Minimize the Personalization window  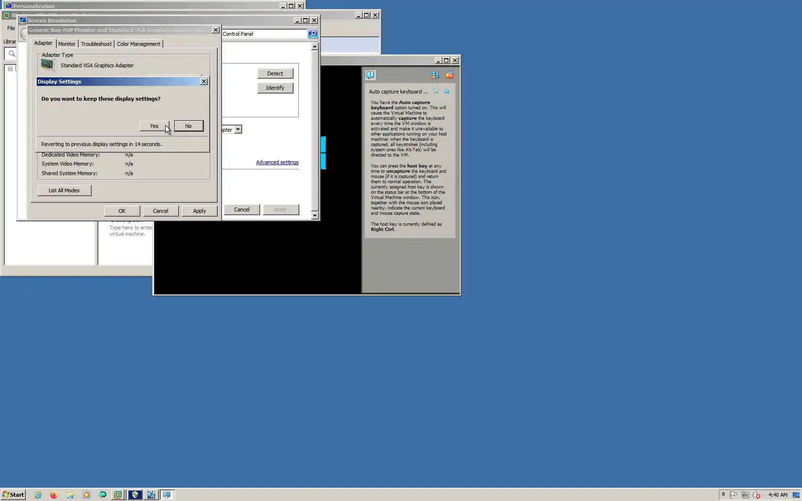coord(283,6)
